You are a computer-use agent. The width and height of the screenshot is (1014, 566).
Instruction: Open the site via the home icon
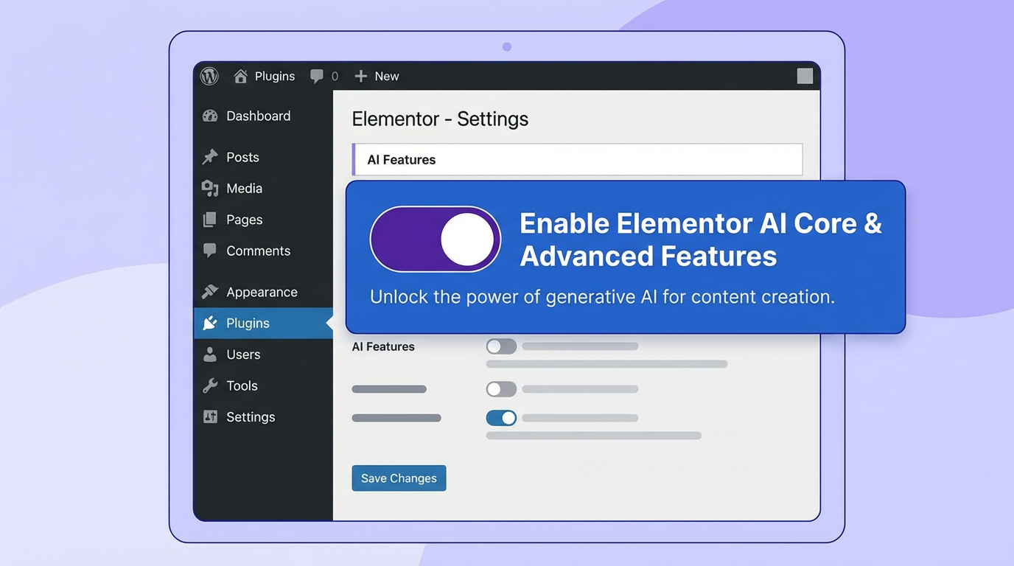point(240,75)
